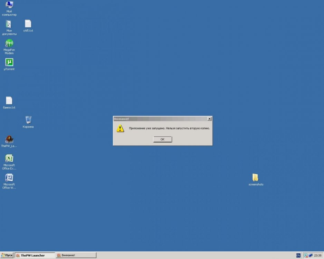The height and width of the screenshot is (259, 324).
Task: Open the µTorrent application icon
Action: coord(9,64)
